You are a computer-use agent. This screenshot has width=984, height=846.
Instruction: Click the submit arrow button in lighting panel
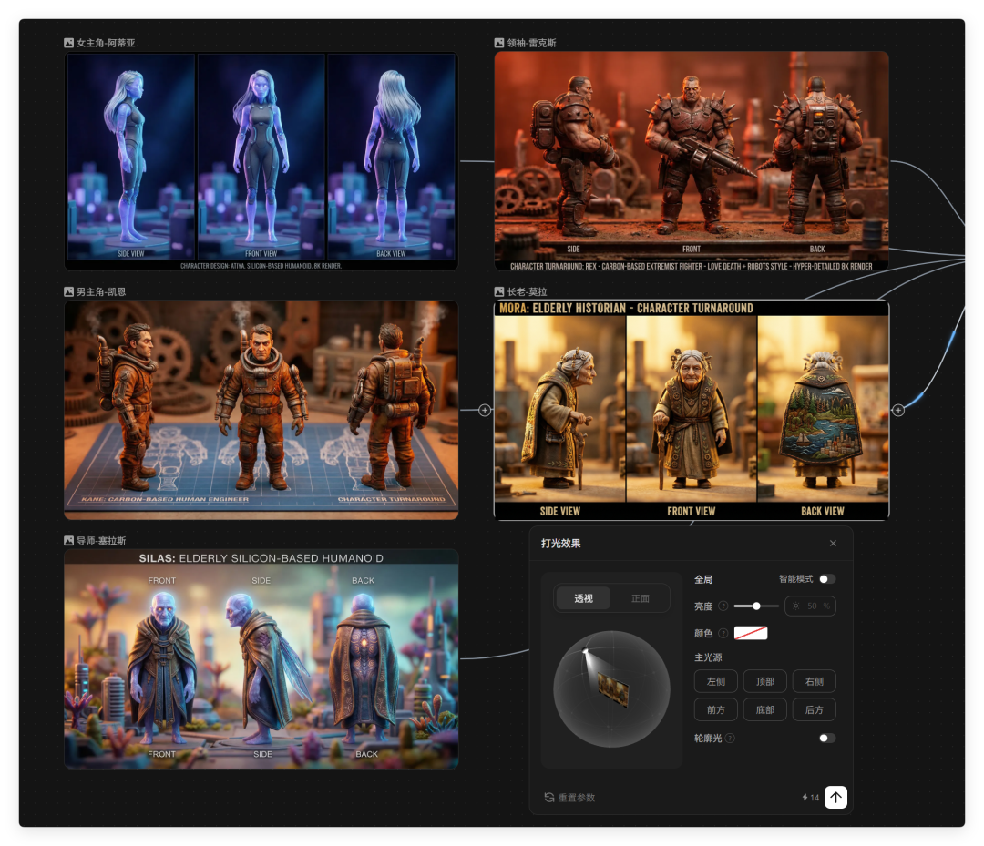pyautogui.click(x=835, y=797)
